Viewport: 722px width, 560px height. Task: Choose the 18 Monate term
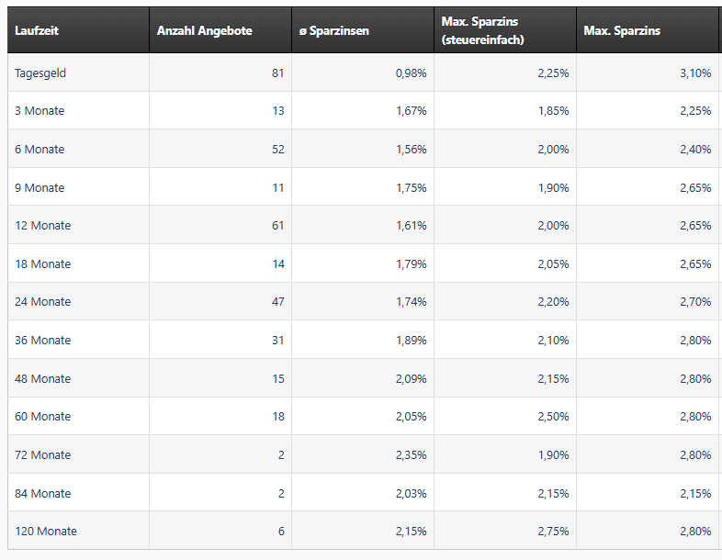click(42, 264)
